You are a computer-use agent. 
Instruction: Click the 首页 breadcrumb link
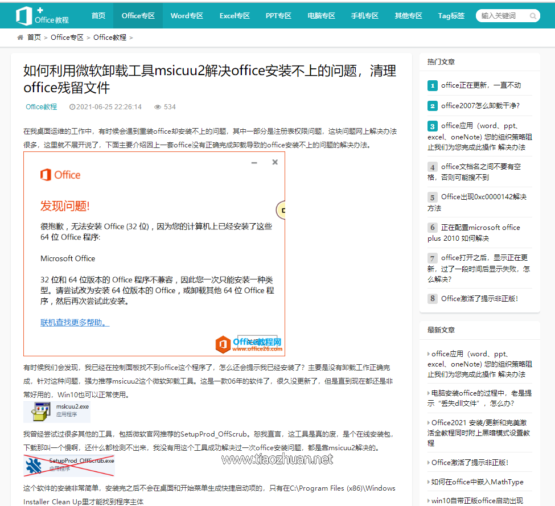tap(34, 38)
